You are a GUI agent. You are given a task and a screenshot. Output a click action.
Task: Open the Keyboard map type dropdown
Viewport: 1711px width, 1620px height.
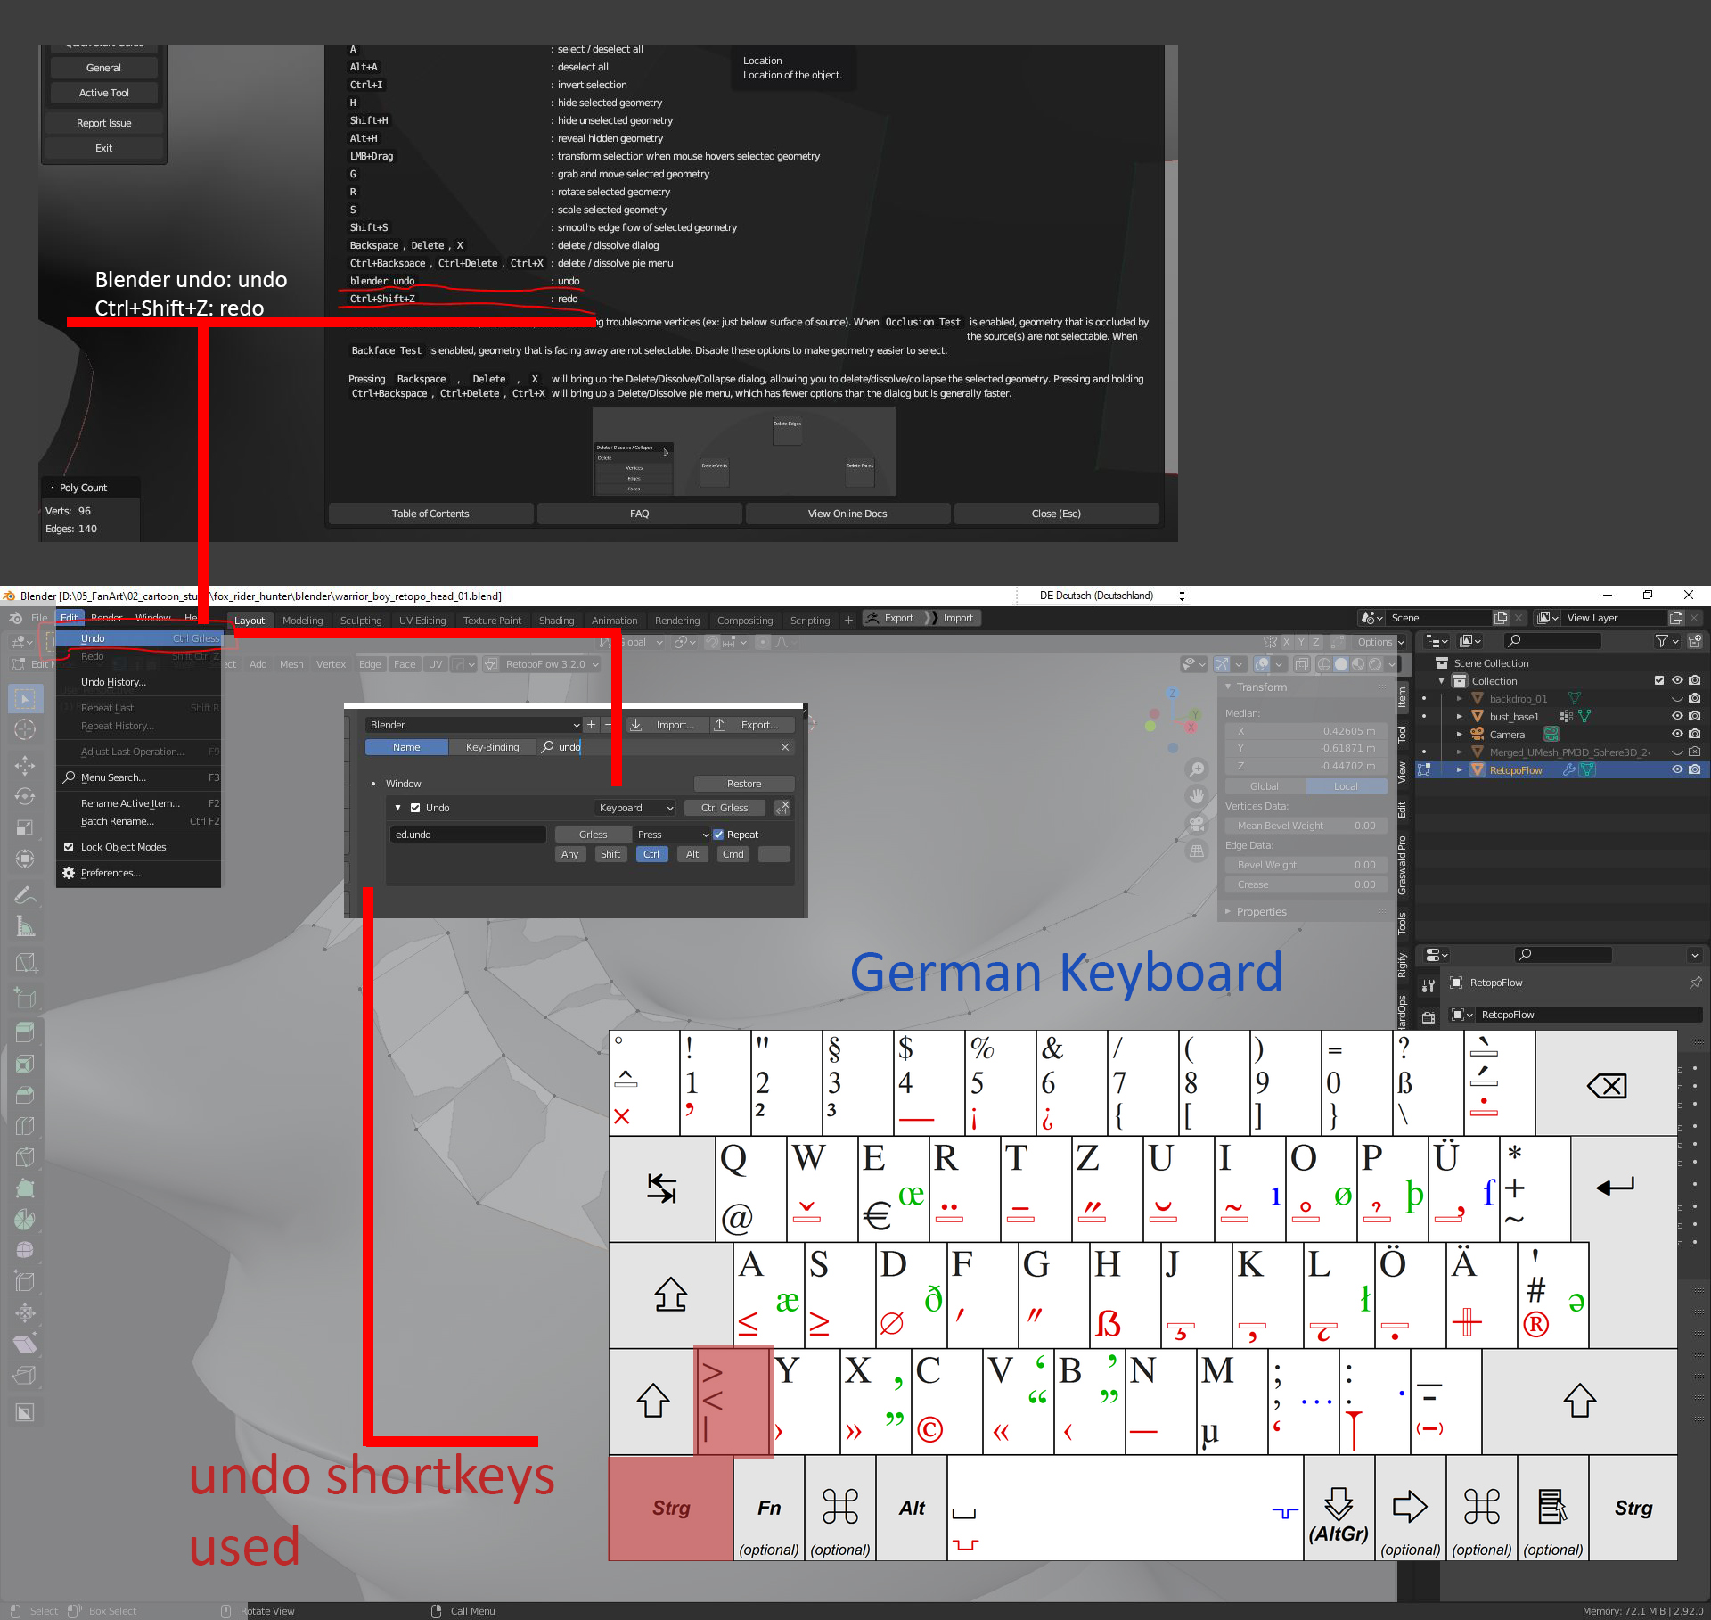coord(635,808)
